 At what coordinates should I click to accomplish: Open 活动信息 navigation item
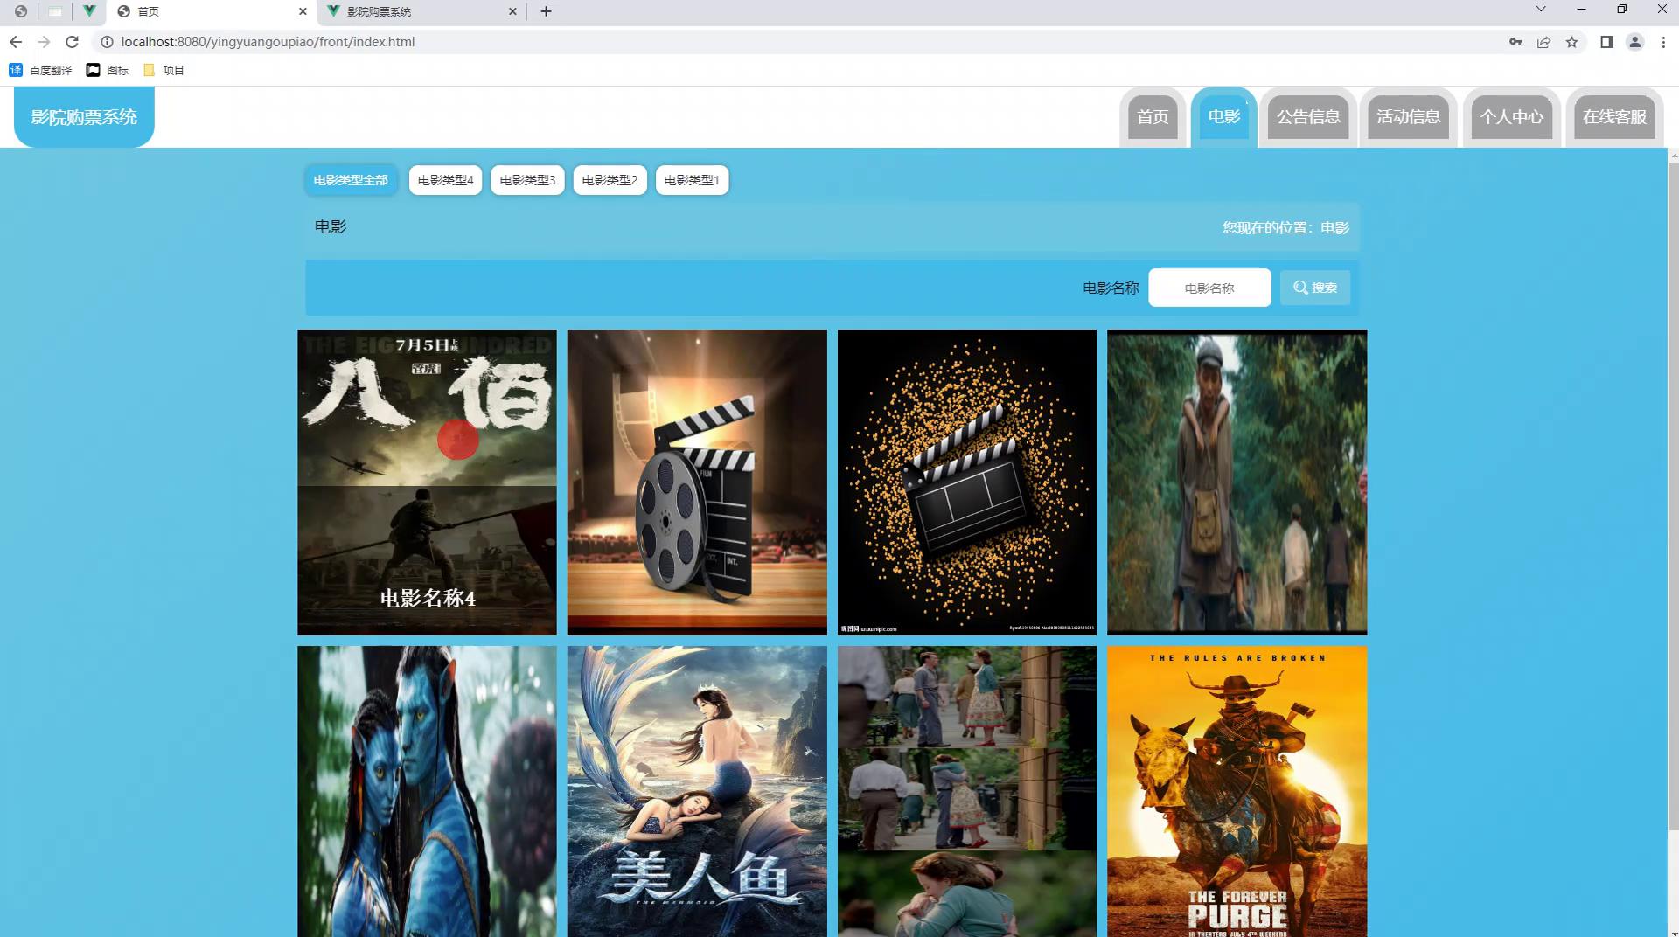click(1408, 117)
